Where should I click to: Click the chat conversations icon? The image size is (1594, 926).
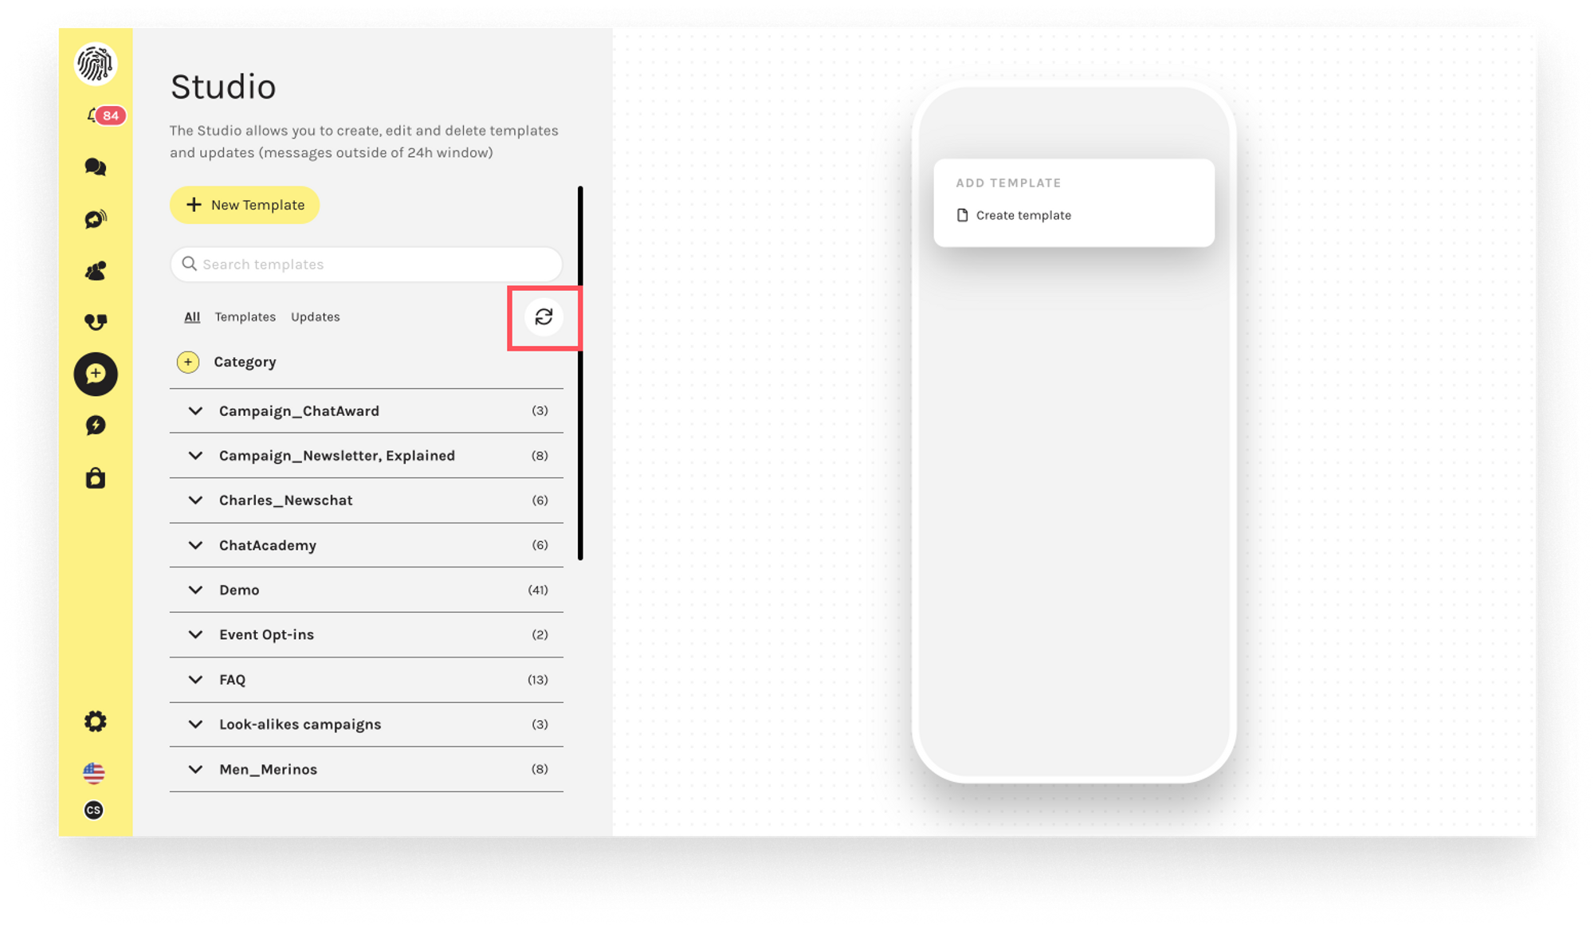point(95,167)
